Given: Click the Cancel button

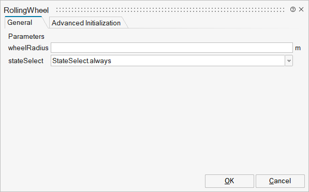Looking at the screenshot, I should (x=280, y=181).
